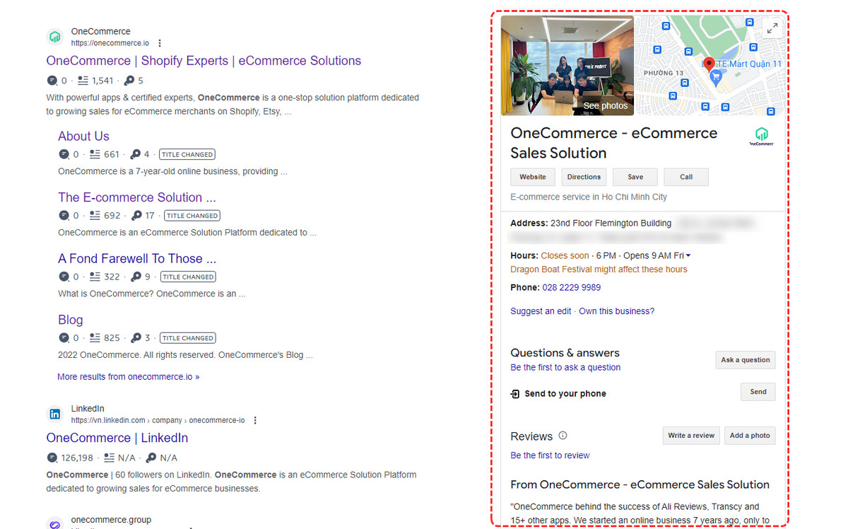Click the phone number 028 2229 9989
Screen dimensions: 848x529
(572, 288)
